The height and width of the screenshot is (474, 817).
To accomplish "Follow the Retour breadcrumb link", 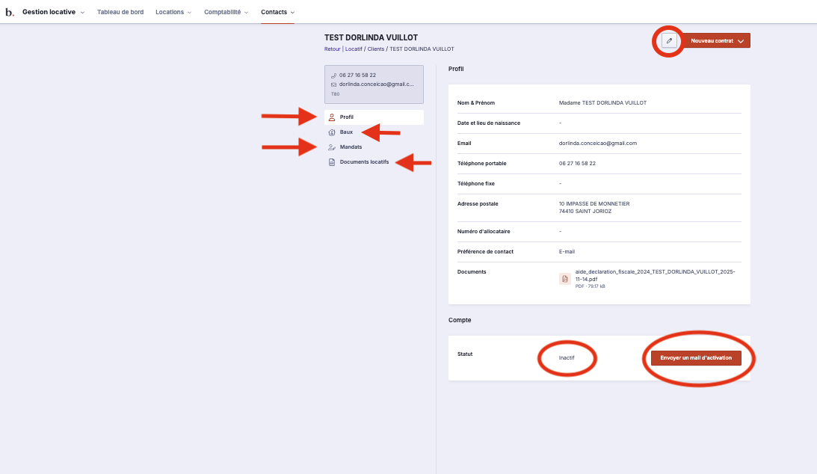I will coord(332,49).
